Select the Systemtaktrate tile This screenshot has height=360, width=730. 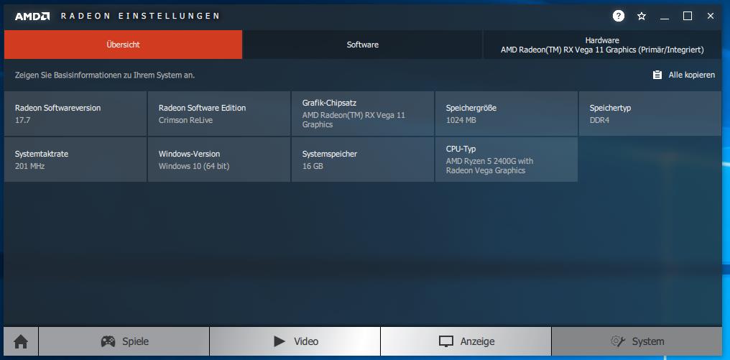tap(75, 160)
